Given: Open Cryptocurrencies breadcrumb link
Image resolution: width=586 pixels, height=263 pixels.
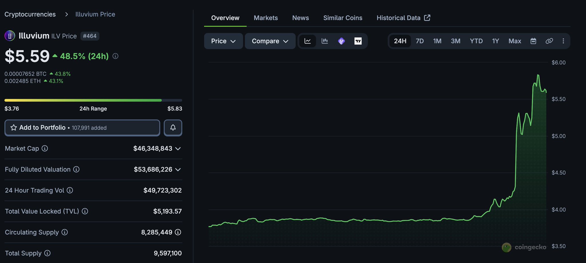Looking at the screenshot, I should [x=30, y=14].
